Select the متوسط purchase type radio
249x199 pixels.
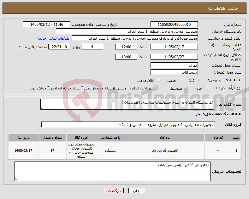[x=187, y=88]
